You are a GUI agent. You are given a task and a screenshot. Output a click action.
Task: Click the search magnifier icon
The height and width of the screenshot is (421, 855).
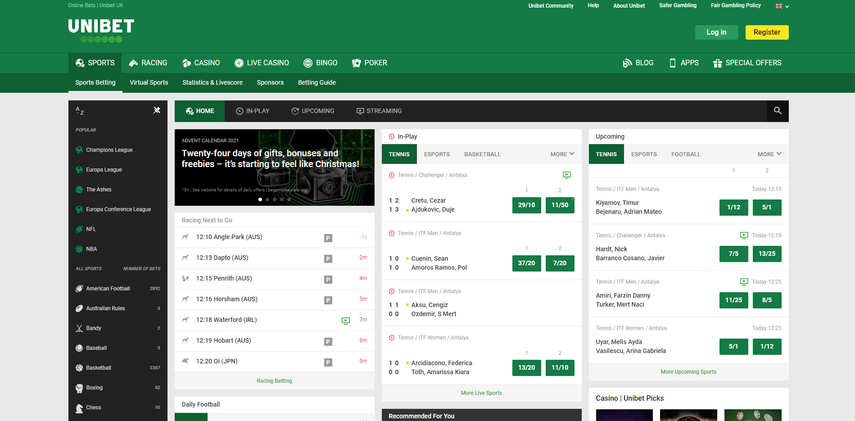(778, 111)
